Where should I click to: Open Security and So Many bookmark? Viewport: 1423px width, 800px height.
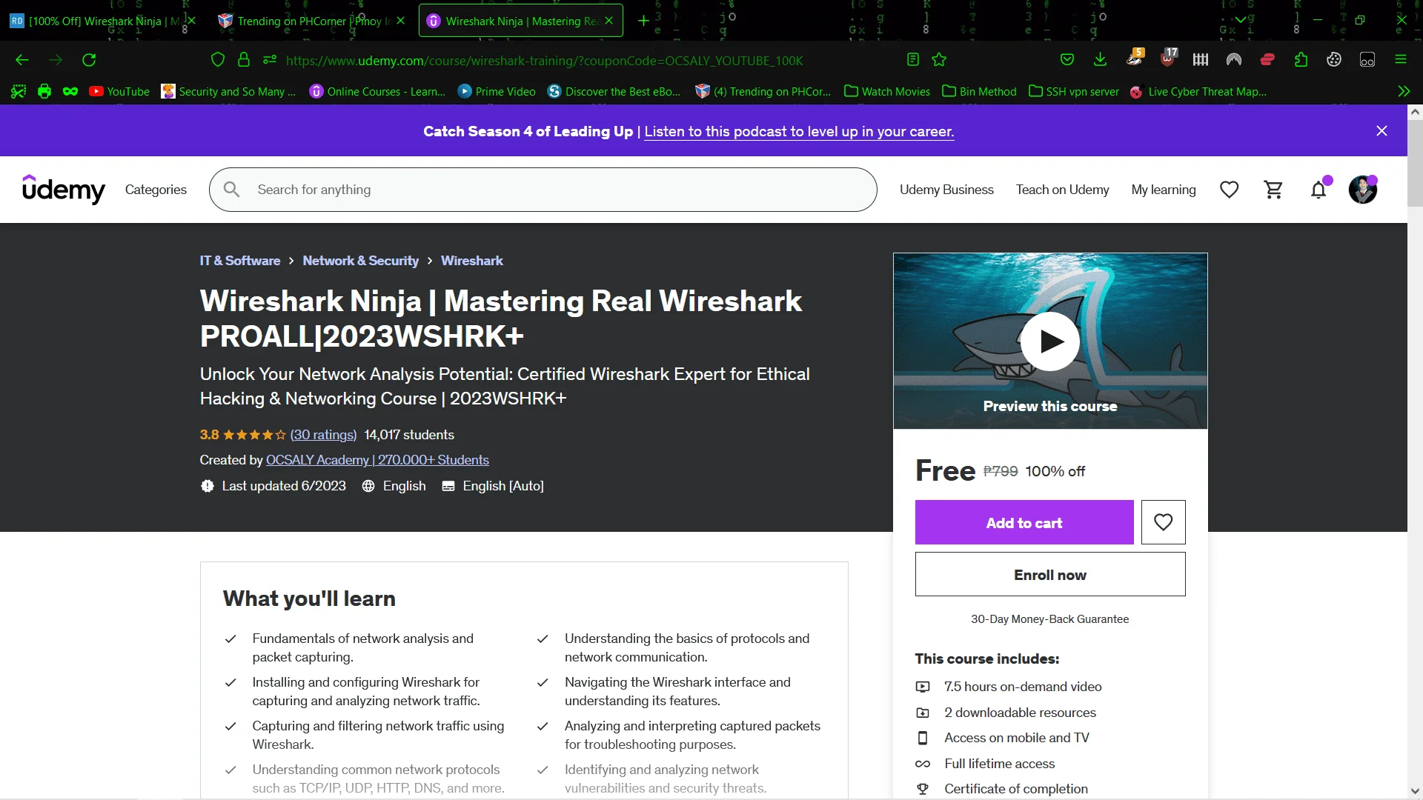tap(228, 92)
